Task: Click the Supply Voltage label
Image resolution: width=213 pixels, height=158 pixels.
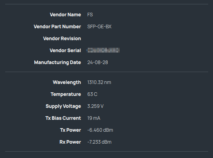Action: point(63,106)
